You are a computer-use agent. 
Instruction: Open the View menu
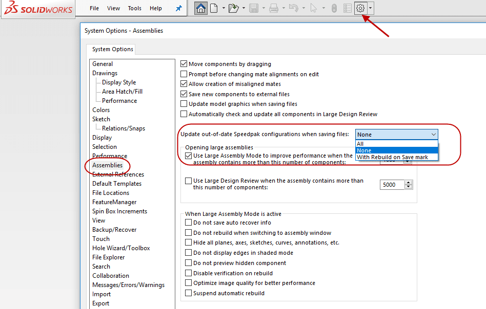113,8
